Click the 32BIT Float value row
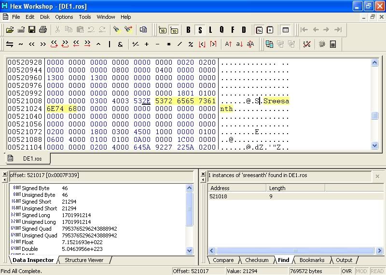The width and height of the screenshot is (386, 275). (x=98, y=242)
